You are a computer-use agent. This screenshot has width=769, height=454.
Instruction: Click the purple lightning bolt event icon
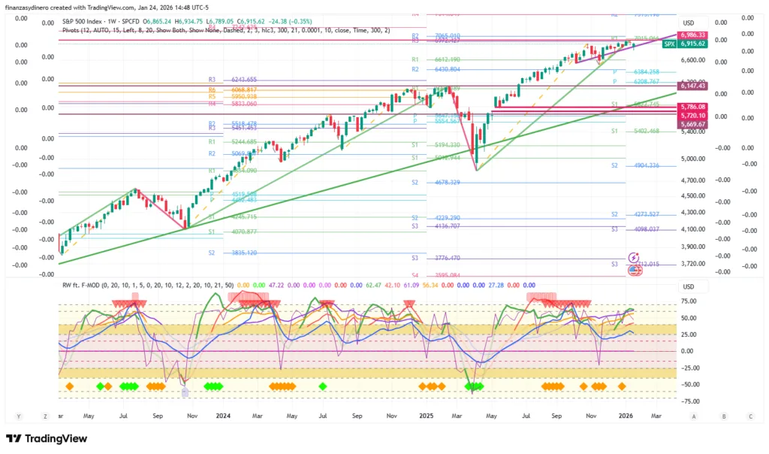coord(635,257)
